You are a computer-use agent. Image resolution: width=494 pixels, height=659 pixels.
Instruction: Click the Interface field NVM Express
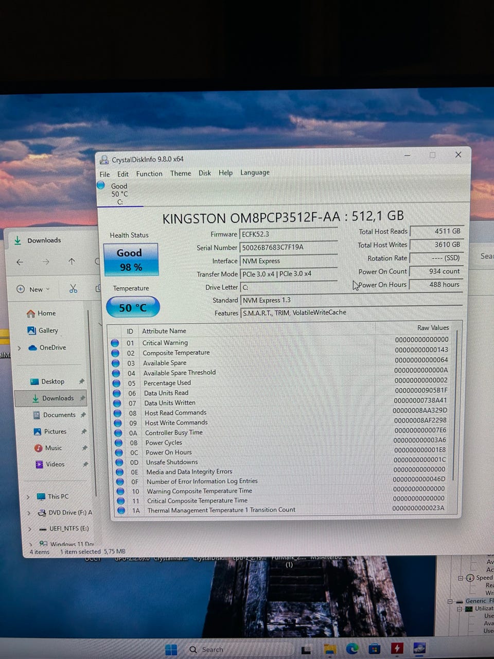pyautogui.click(x=288, y=261)
